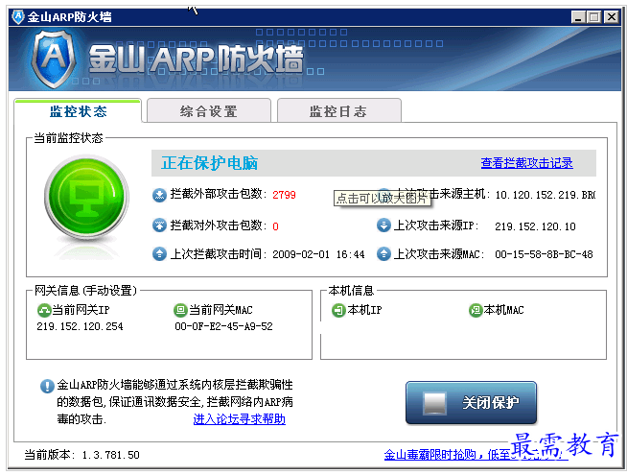Follow the 进入论坛寻求帮助 link

click(x=239, y=419)
